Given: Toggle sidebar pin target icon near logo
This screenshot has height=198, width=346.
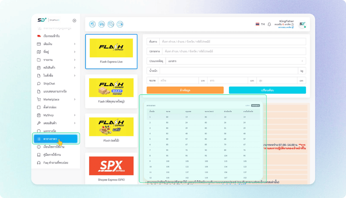Looking at the screenshot, I should 74,21.
